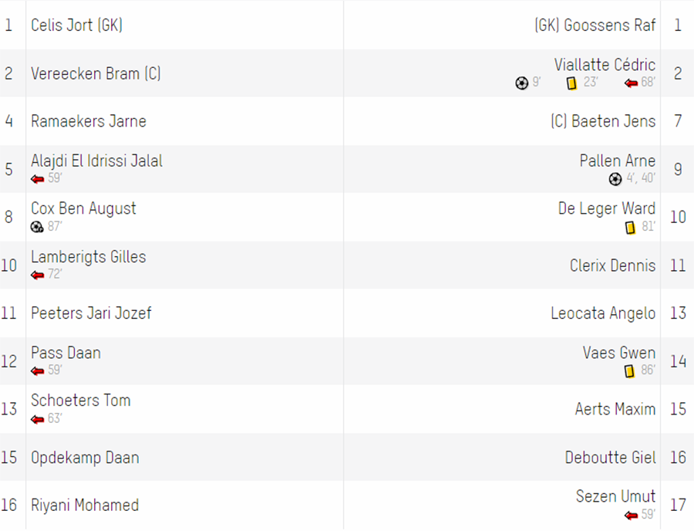Click Viallatte Cédric's substitution arrow icon
The image size is (694, 531).
click(x=631, y=83)
